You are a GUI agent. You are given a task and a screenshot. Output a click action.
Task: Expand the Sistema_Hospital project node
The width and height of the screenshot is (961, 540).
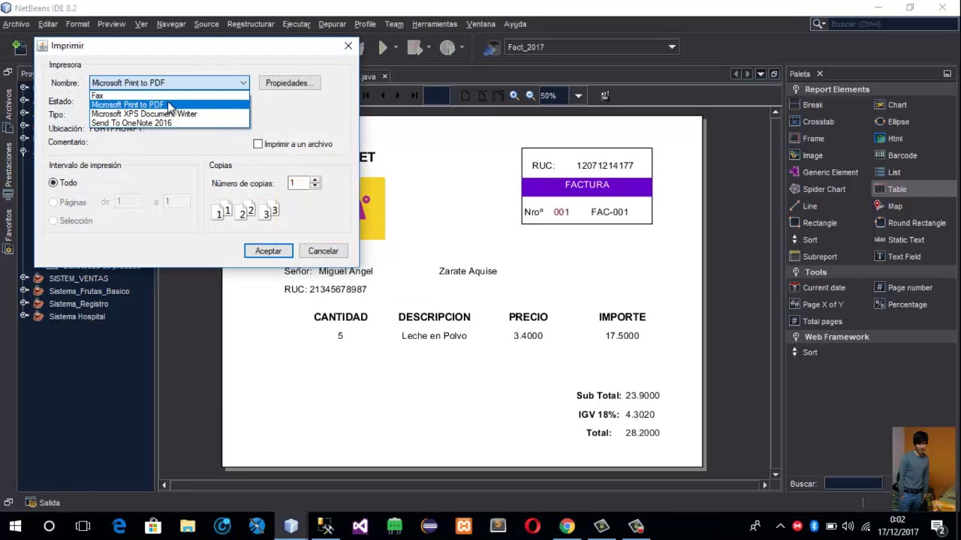pos(24,316)
